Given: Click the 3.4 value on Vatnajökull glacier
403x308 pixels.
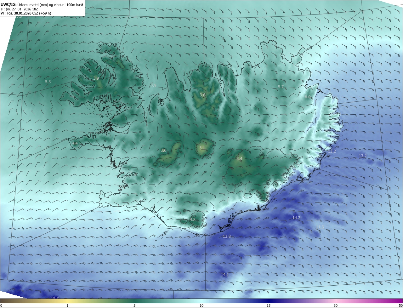Looking at the screenshot, I should [x=239, y=158].
